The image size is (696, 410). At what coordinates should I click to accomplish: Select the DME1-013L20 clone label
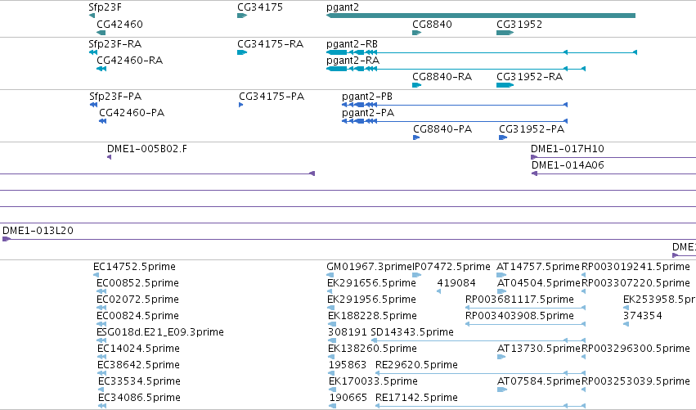38,231
